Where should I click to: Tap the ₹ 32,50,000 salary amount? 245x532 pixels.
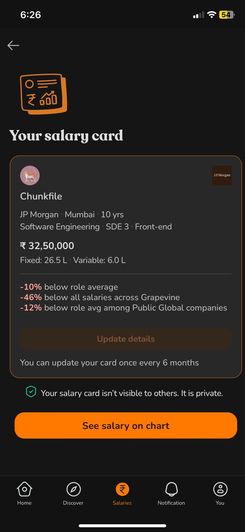point(47,246)
